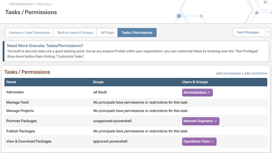The height and width of the screenshot is (153, 272).
Task: Expand the Test Privileges dropdown arrow
Action: point(268,32)
